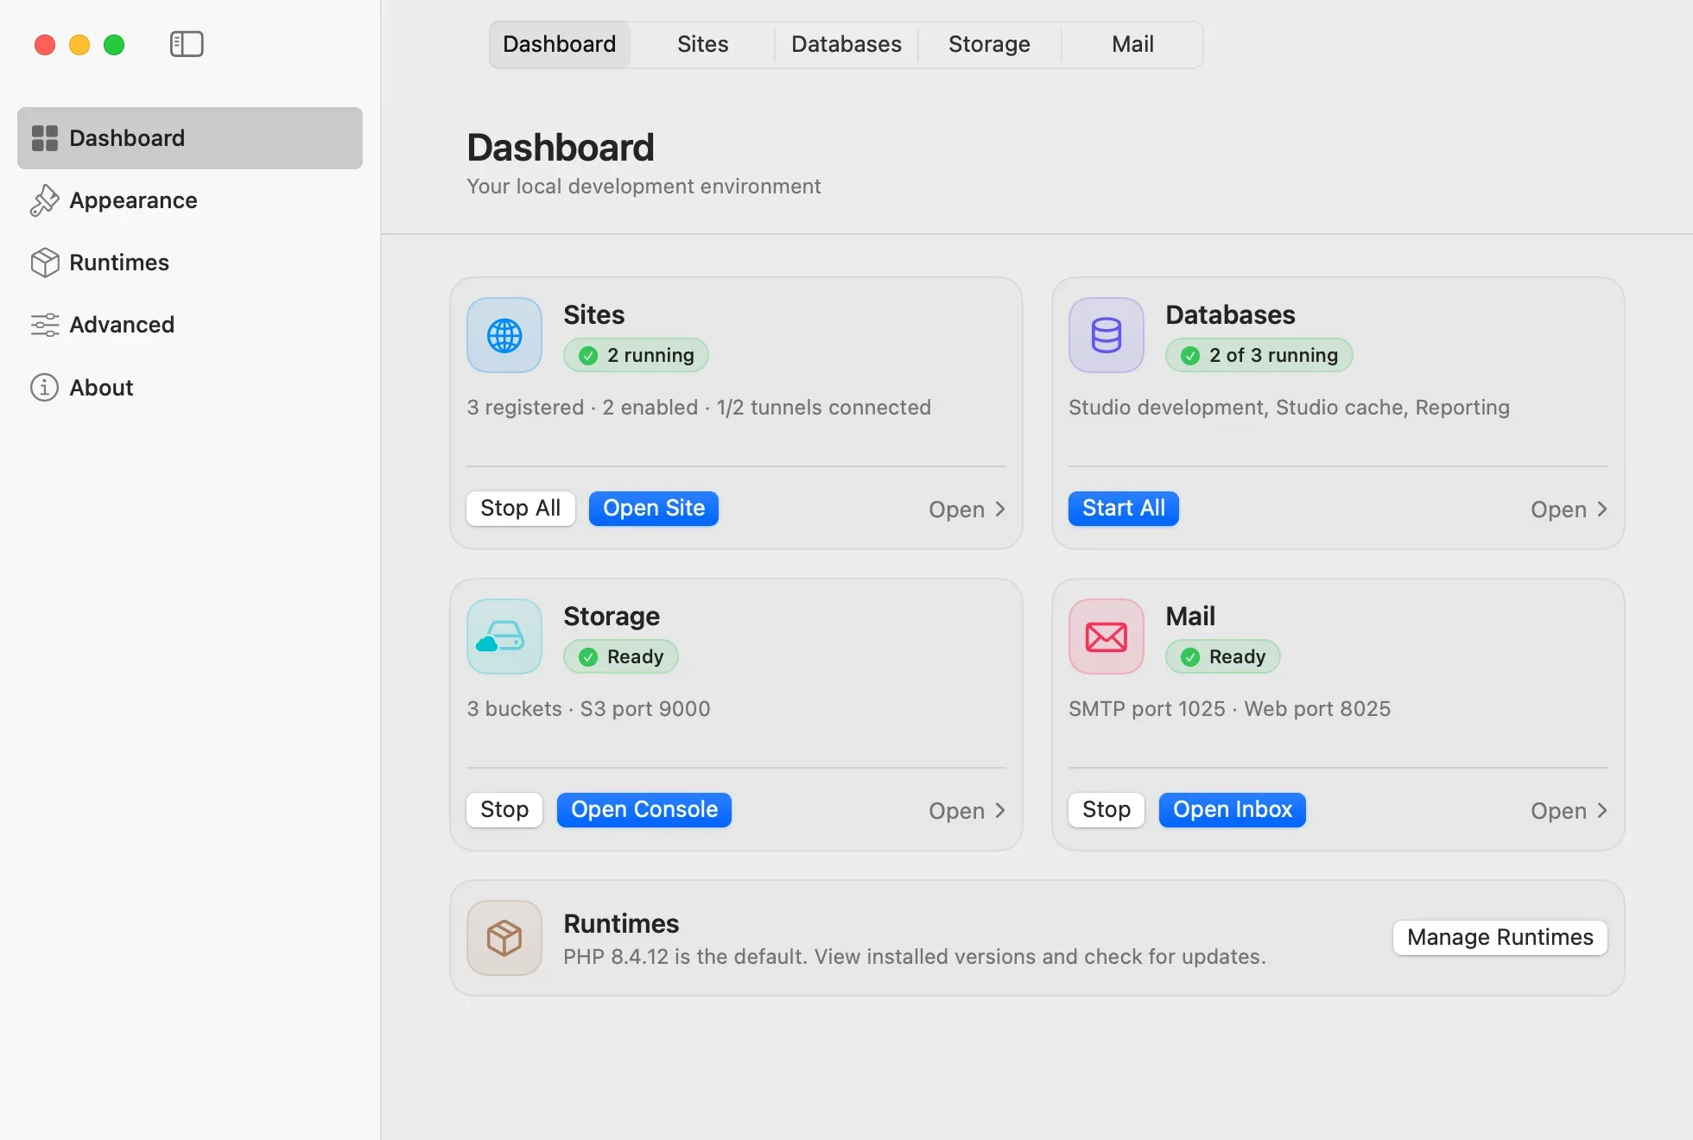Click 'PHP 8.4.12 is the default' text
Viewport: 1693px width, 1140px height.
point(685,957)
